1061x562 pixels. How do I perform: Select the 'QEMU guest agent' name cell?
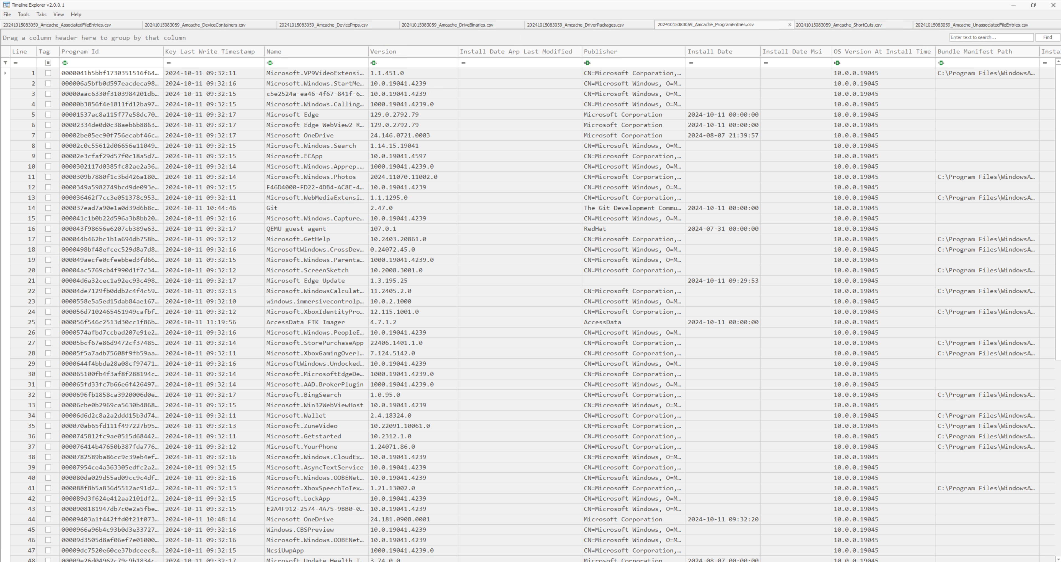[316, 229]
